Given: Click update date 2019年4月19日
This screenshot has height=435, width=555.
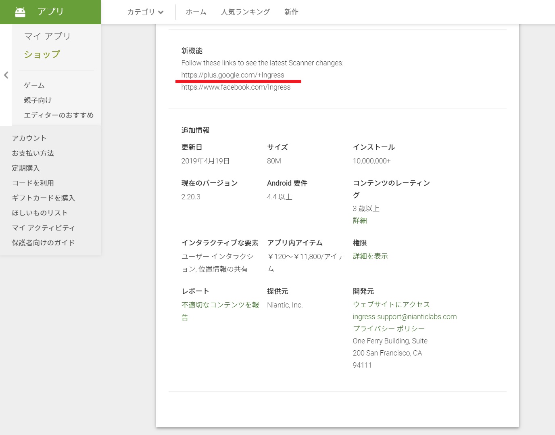Looking at the screenshot, I should click(x=206, y=161).
